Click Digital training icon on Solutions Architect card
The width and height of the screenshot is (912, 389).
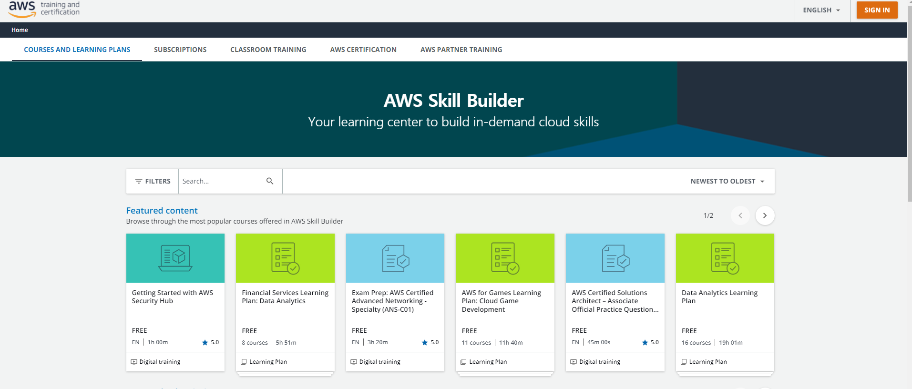tap(574, 362)
